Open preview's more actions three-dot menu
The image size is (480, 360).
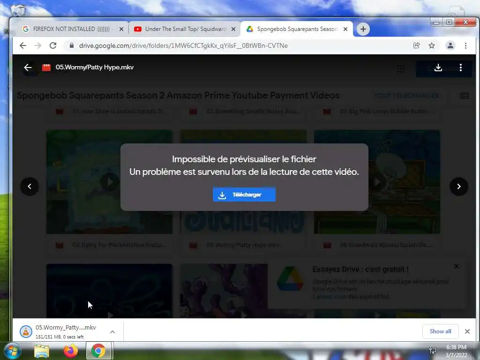460,67
